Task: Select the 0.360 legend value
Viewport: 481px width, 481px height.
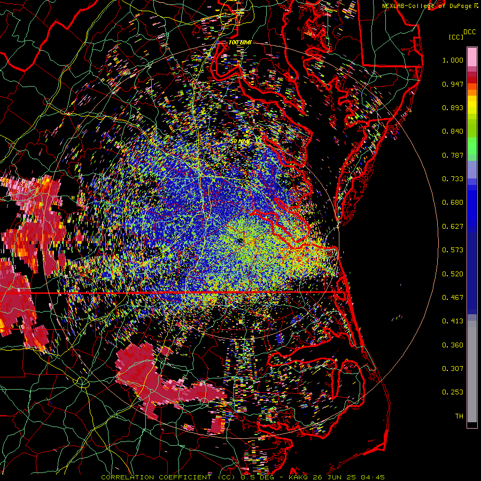Action: tap(453, 345)
